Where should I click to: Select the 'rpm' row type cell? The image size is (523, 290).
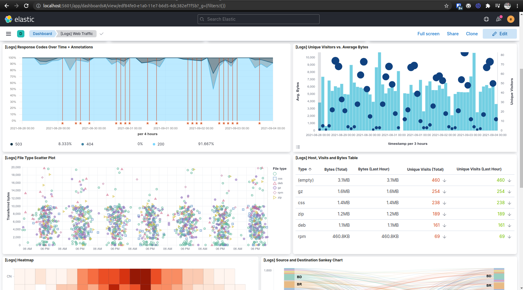pyautogui.click(x=302, y=236)
